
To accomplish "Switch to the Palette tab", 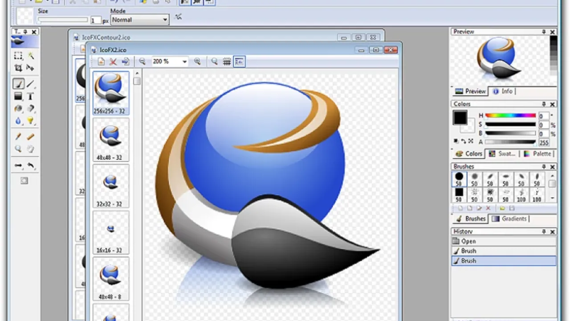I will tap(537, 153).
